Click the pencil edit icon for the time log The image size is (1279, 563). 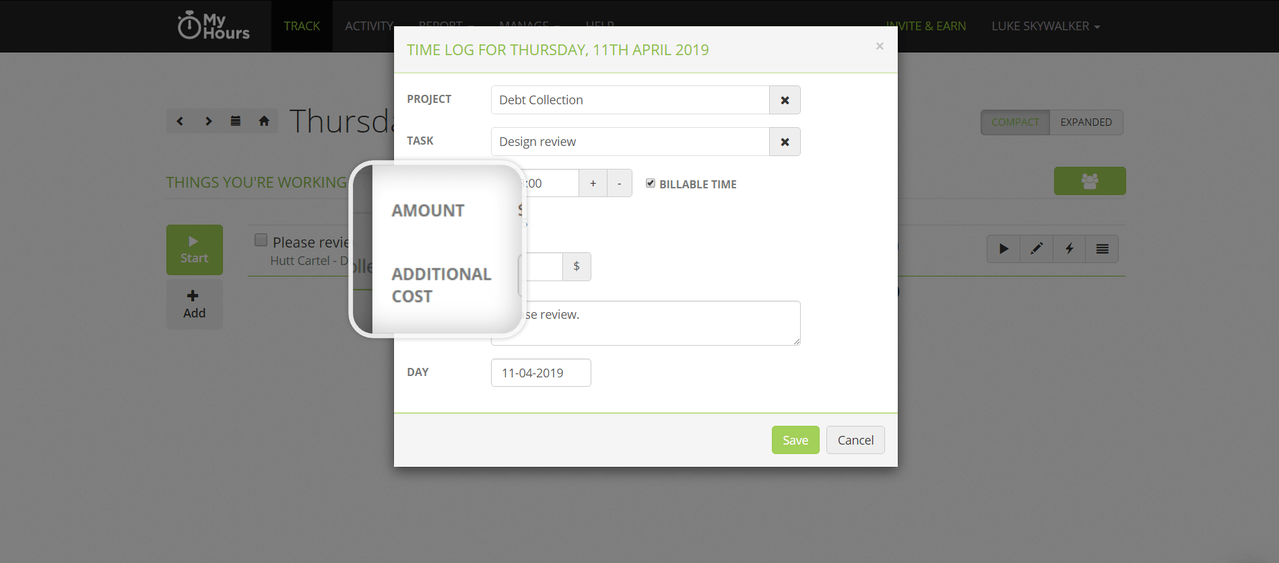click(x=1036, y=248)
